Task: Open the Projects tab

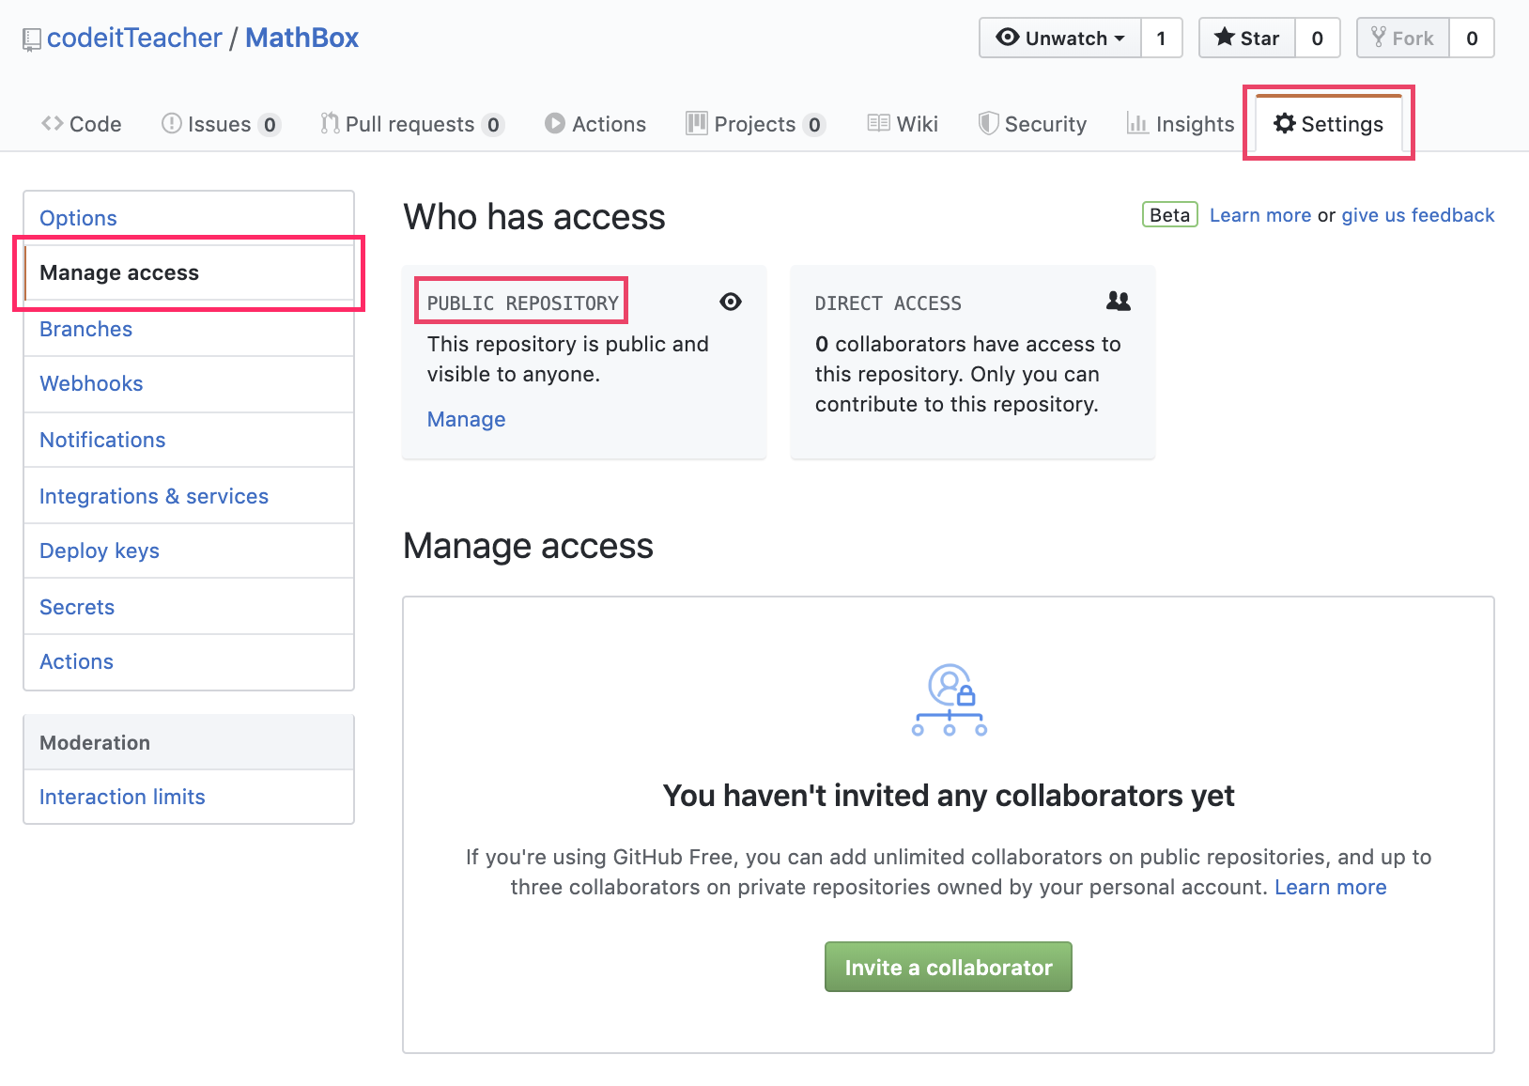Action: [x=755, y=124]
